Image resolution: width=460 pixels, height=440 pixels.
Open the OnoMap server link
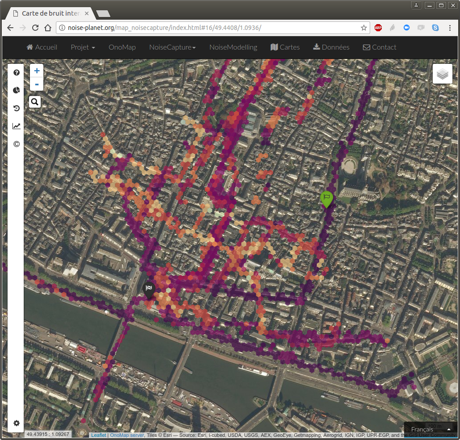tap(127, 435)
